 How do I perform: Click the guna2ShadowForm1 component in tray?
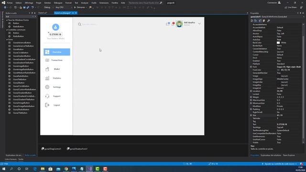point(77,149)
